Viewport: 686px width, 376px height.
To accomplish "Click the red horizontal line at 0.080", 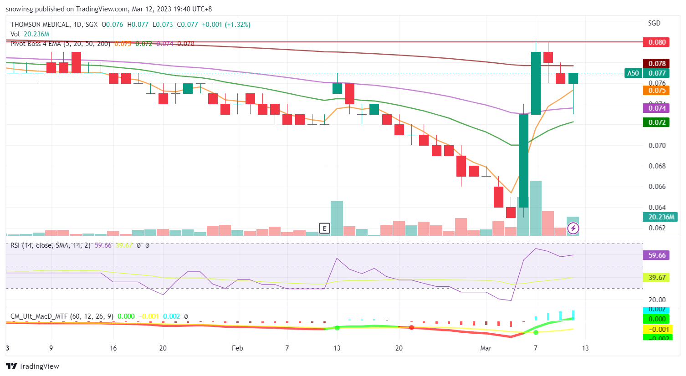I will (324, 41).
